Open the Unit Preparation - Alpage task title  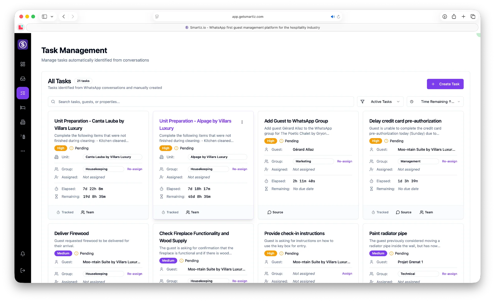195,124
